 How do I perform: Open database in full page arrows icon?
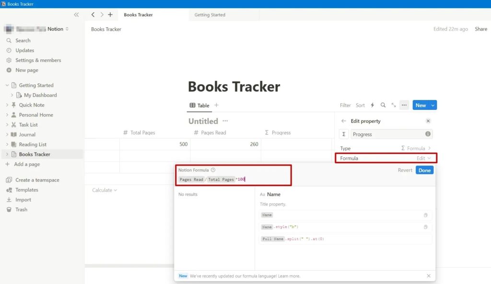[394, 105]
